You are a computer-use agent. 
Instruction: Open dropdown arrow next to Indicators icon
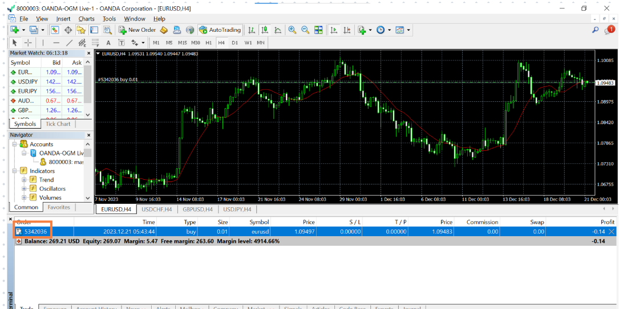[x=370, y=30]
